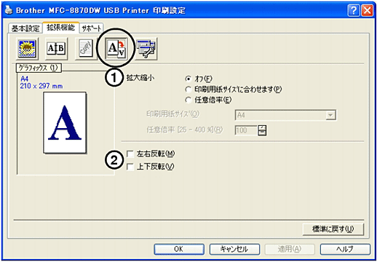
Task: Switch to the サポート tab
Action: tap(91, 28)
